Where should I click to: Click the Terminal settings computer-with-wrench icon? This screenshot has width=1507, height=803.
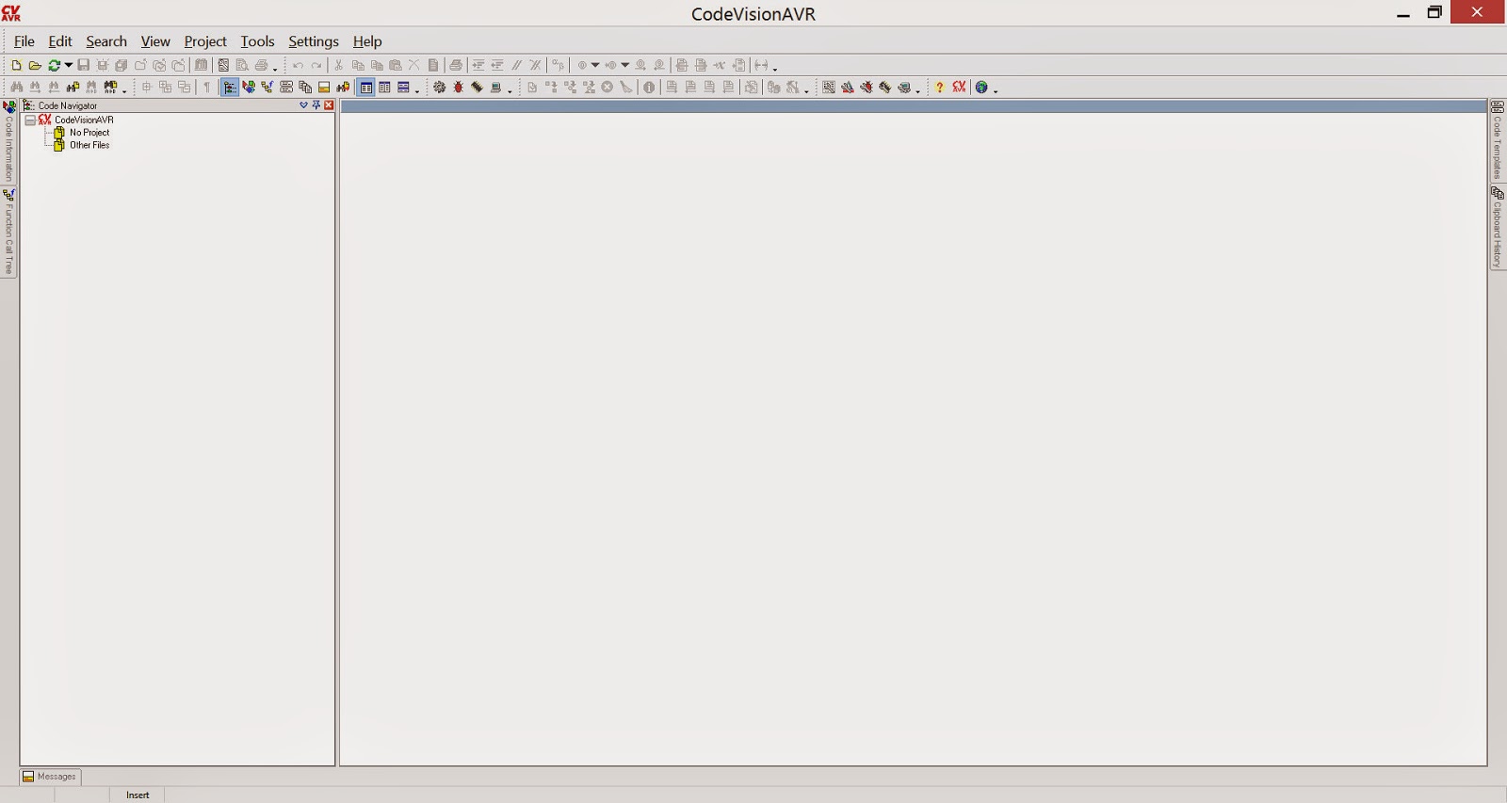(904, 87)
